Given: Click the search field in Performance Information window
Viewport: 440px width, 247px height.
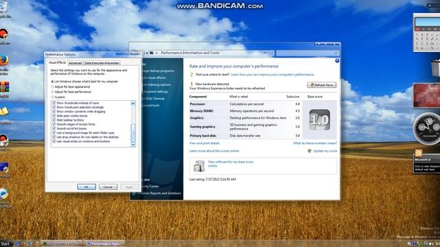Looking at the screenshot, I should coord(307,53).
